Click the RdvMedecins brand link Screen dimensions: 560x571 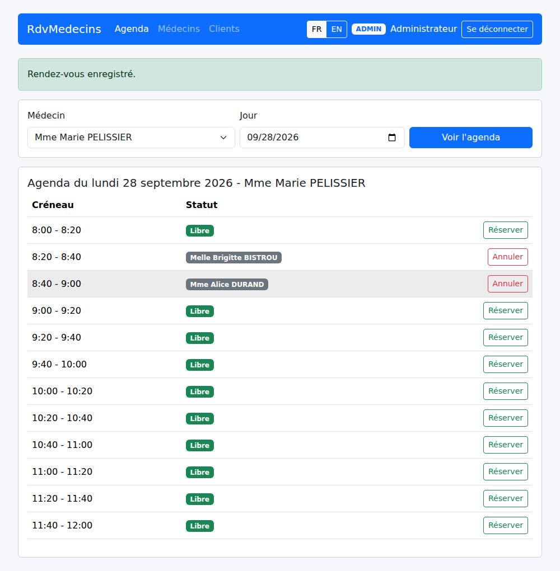[64, 29]
